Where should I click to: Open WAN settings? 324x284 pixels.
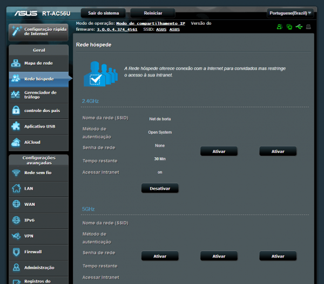[39, 204]
